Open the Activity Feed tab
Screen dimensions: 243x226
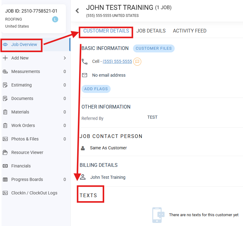(x=190, y=31)
